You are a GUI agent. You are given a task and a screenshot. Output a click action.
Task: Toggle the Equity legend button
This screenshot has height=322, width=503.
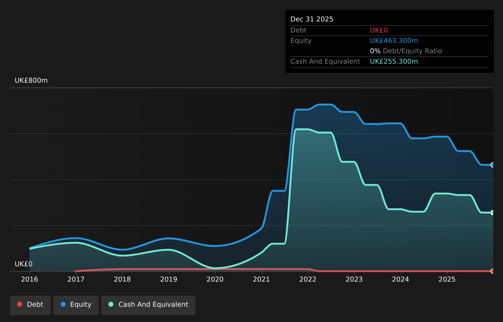(x=76, y=305)
